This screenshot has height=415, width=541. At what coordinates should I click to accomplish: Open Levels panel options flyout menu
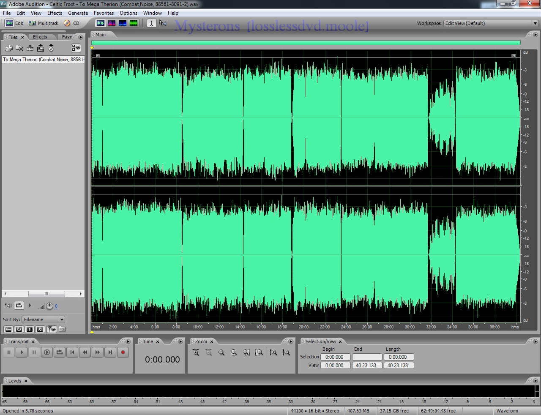coord(535,381)
